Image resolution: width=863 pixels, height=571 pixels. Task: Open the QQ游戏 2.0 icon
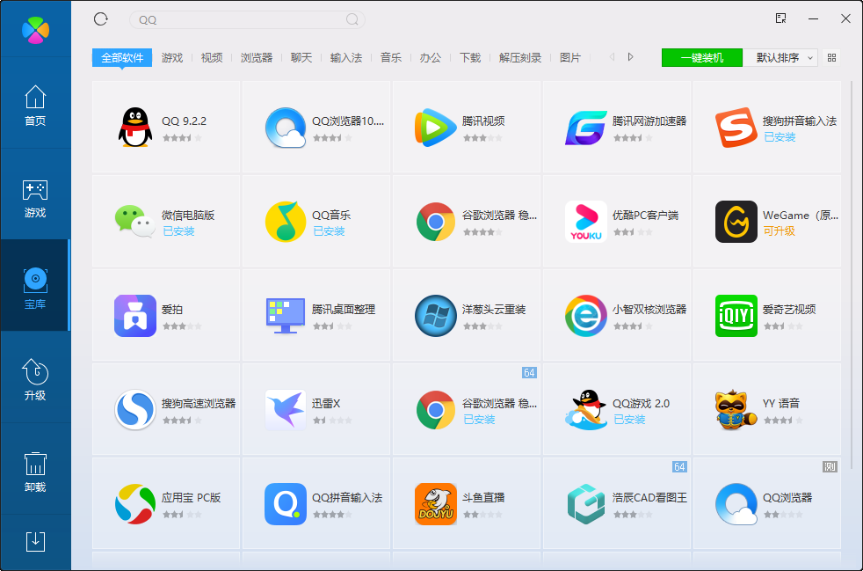585,410
